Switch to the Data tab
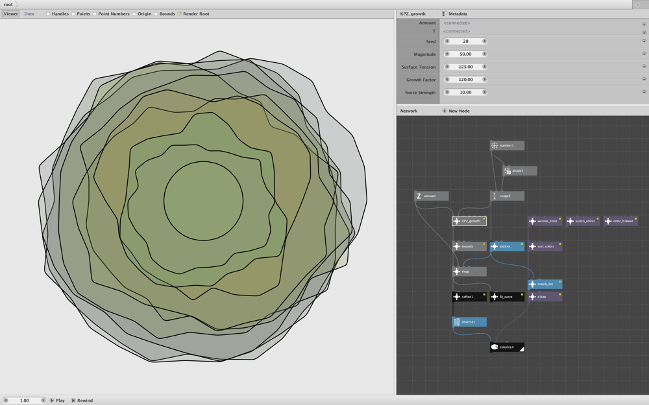The image size is (649, 405). click(x=29, y=14)
